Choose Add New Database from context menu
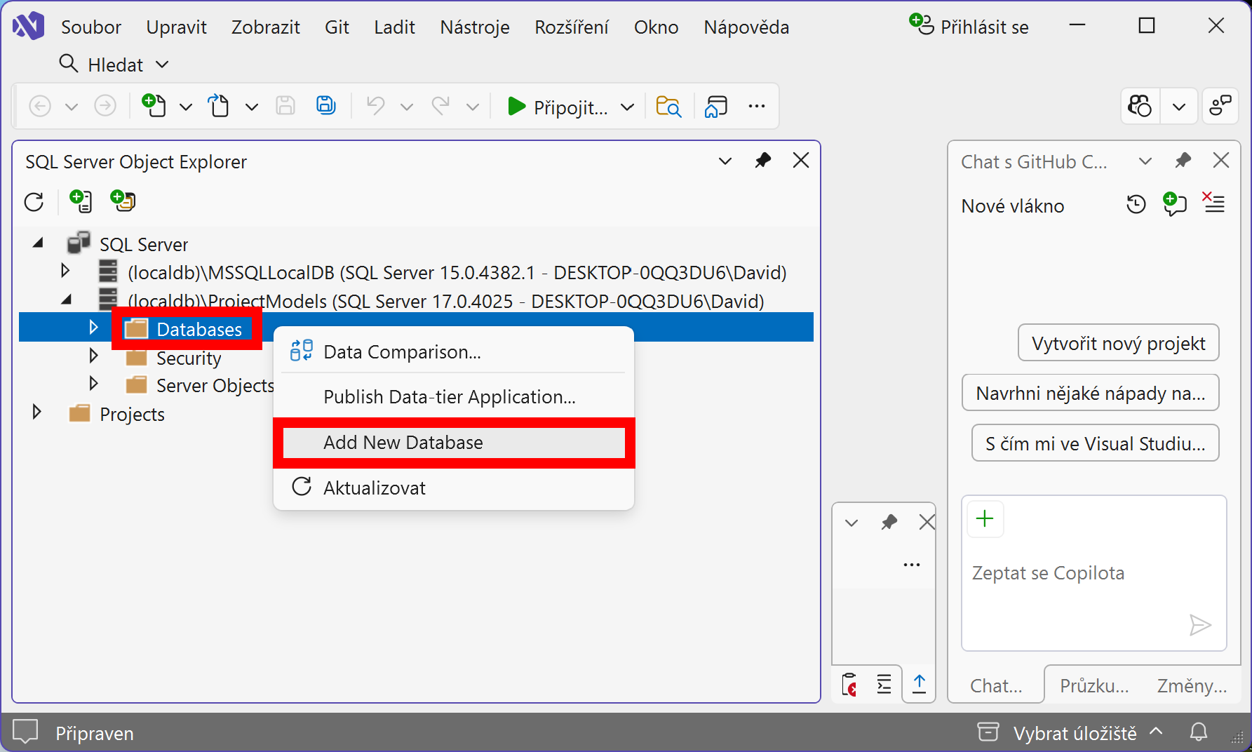 pyautogui.click(x=454, y=443)
